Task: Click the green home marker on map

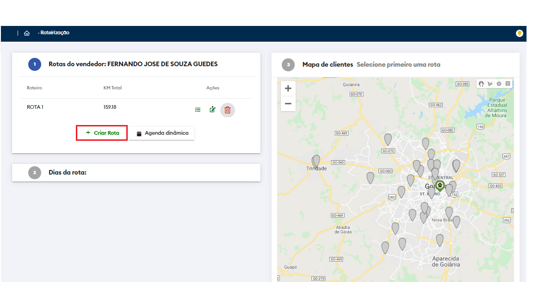Action: pyautogui.click(x=440, y=186)
